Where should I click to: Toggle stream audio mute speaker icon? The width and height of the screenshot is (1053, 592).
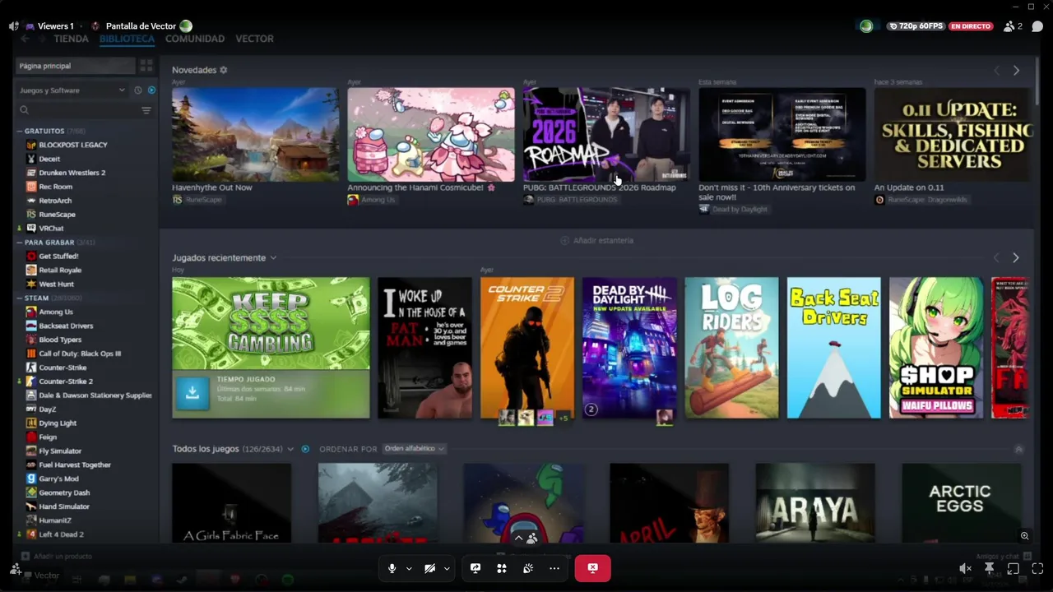965,568
